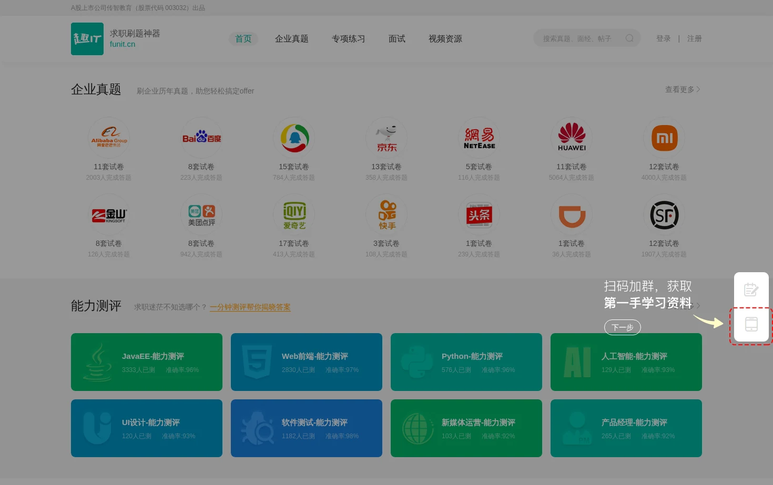Click the funit.cn site logo

(87, 39)
